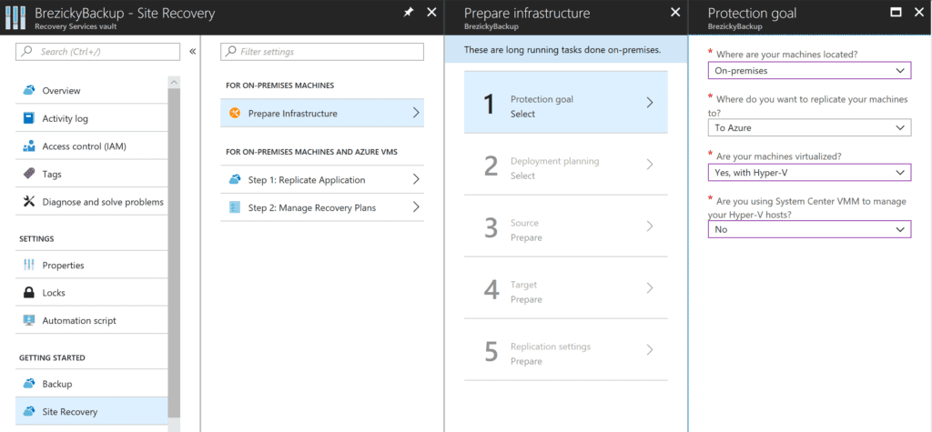Select step 4 Target Prepare
This screenshot has width=932, height=432.
click(x=566, y=287)
